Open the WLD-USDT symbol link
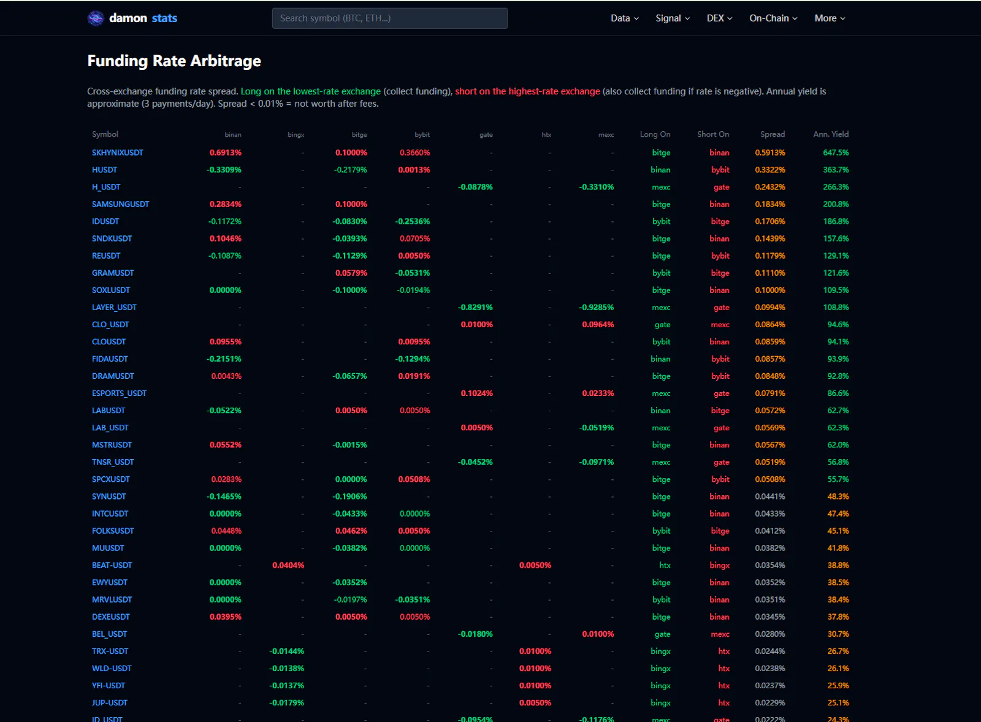Image resolution: width=981 pixels, height=722 pixels. coord(112,667)
